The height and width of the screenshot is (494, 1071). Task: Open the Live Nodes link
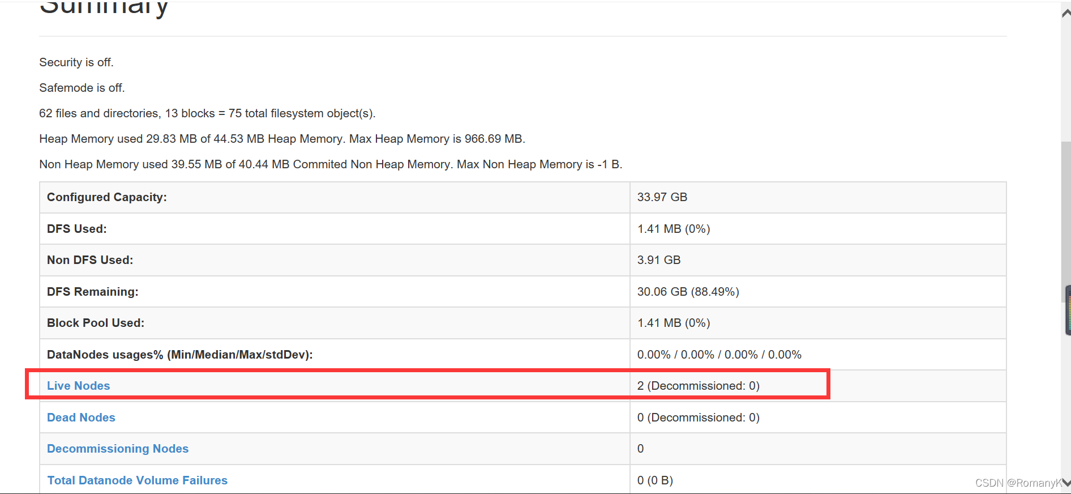[x=78, y=386]
